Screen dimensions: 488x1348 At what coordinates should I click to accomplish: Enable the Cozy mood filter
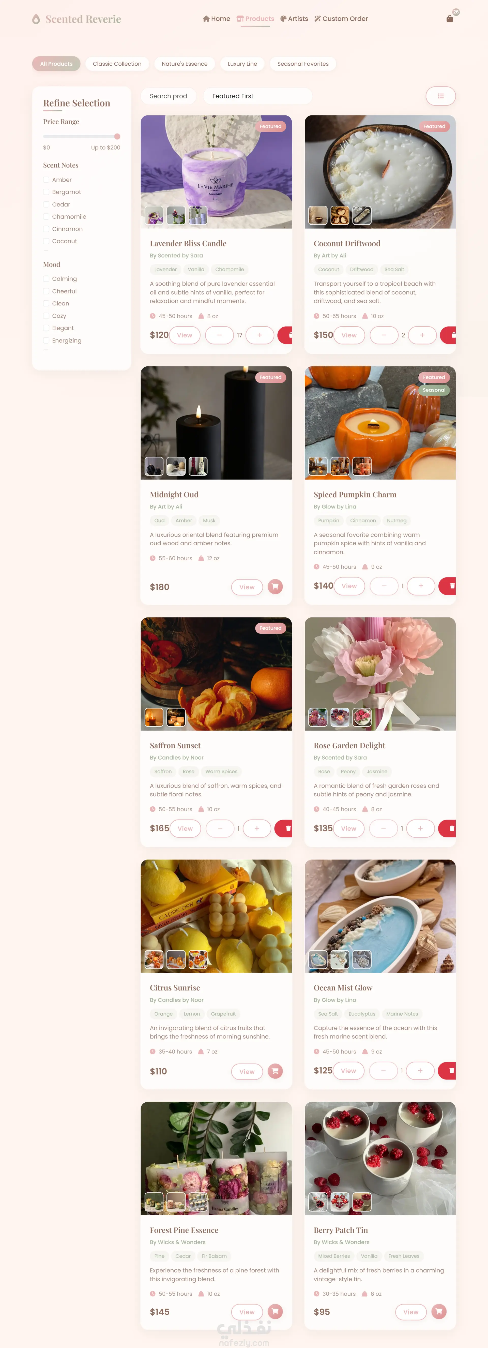(x=46, y=316)
